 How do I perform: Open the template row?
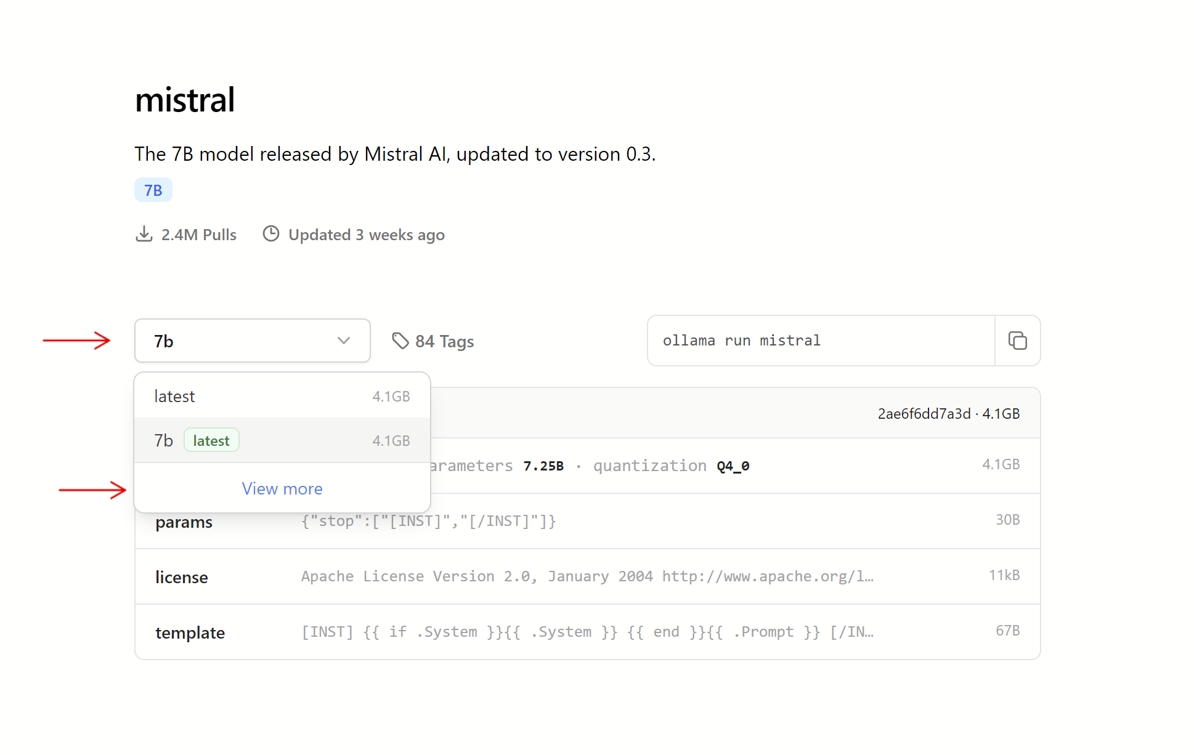pyautogui.click(x=587, y=632)
